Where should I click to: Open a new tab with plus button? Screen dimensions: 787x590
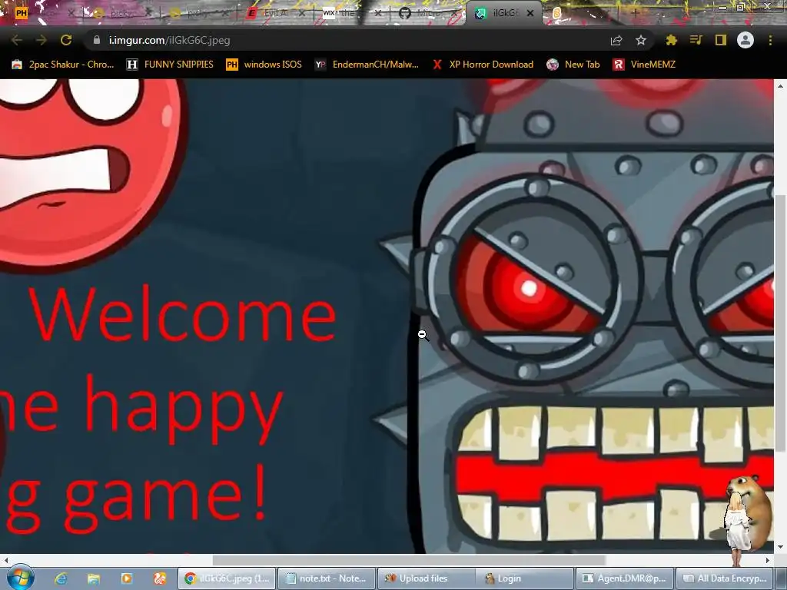[x=634, y=13]
